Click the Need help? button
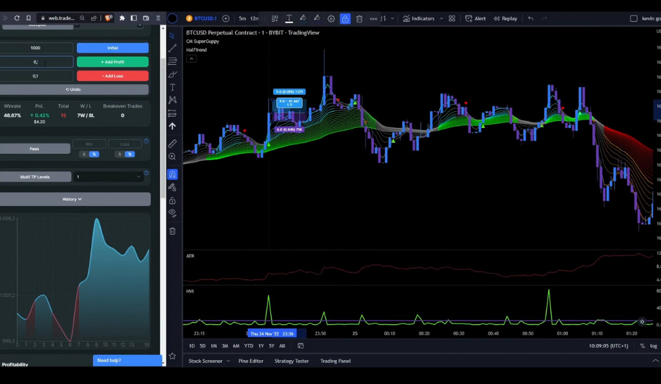The width and height of the screenshot is (661, 384). coord(127,360)
